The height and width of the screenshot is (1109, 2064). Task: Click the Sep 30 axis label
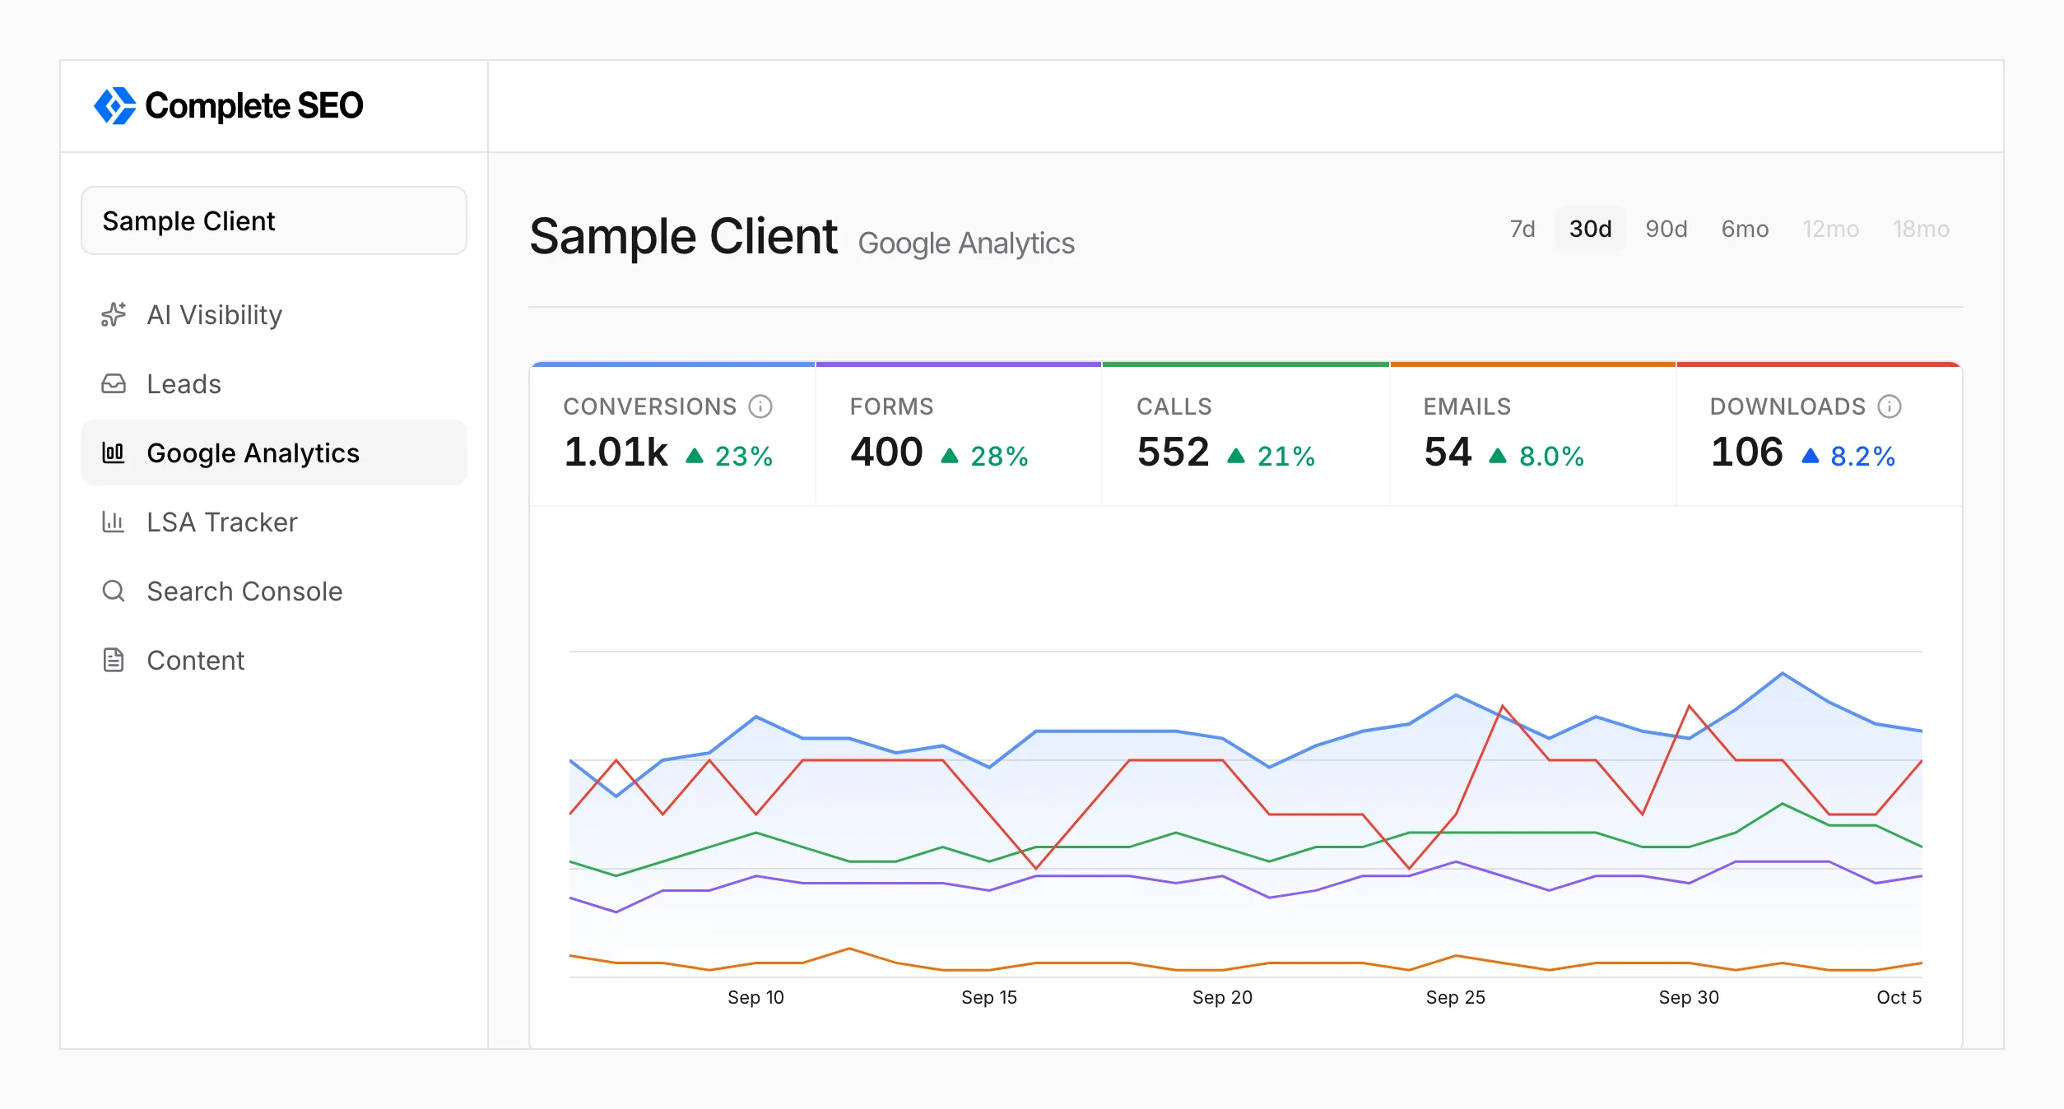(x=1689, y=997)
